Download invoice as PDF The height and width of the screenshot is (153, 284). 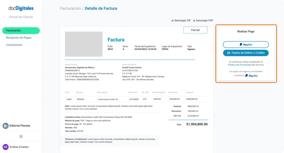click(x=203, y=21)
